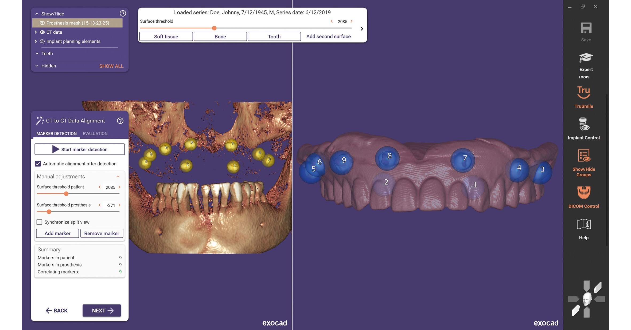This screenshot has height=330, width=631.
Task: Switch to the EVALUATION tab
Action: (95, 133)
